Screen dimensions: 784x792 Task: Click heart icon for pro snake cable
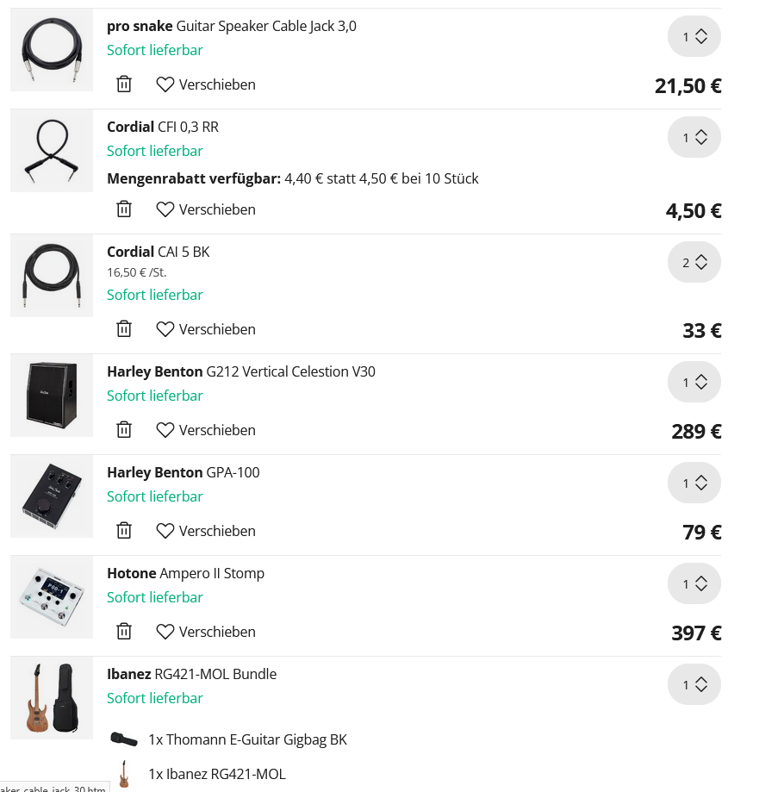click(165, 84)
